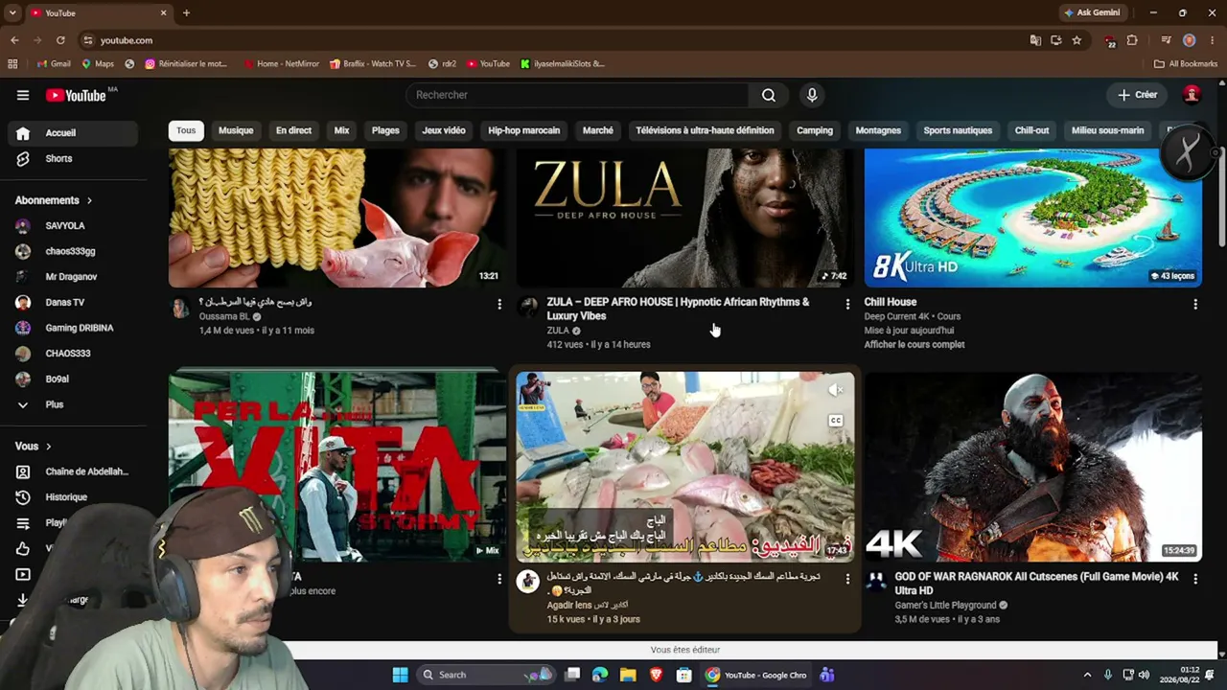Open the CHAOS333 subscription channel
This screenshot has height=690, width=1227.
point(69,354)
